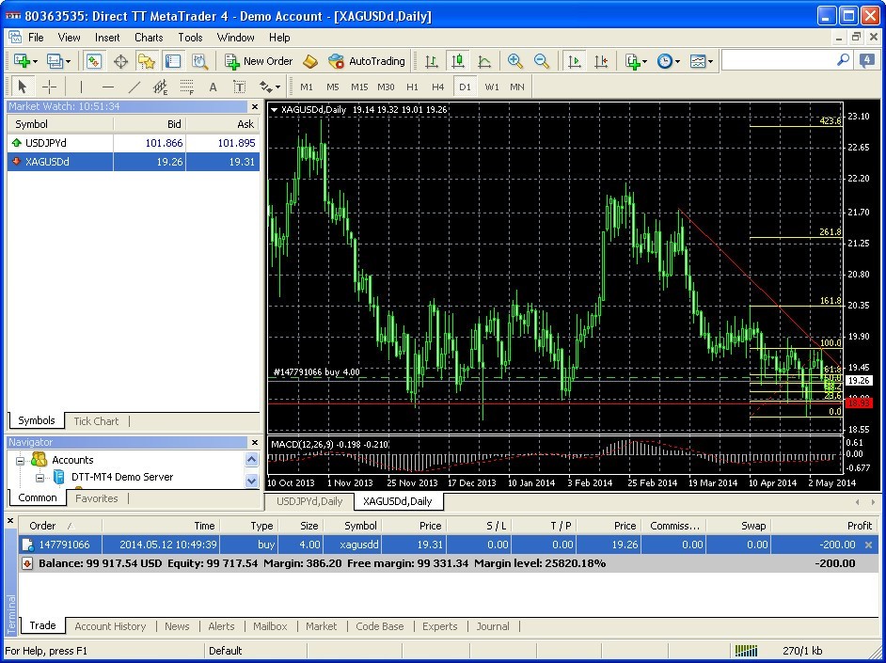Select the Crosshair tool
This screenshot has width=886, height=663.
tap(49, 87)
